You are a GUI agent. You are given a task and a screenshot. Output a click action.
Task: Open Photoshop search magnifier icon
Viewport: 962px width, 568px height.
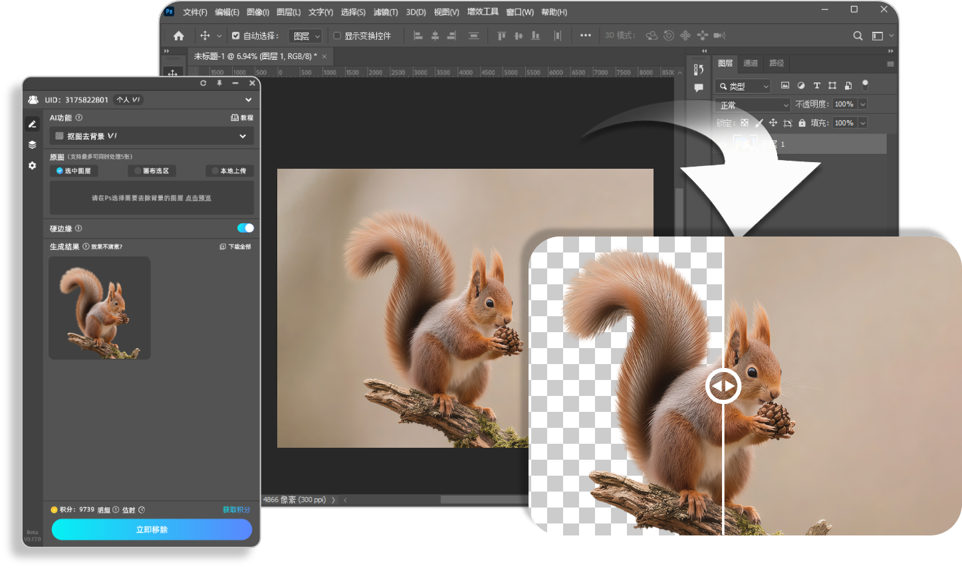858,36
